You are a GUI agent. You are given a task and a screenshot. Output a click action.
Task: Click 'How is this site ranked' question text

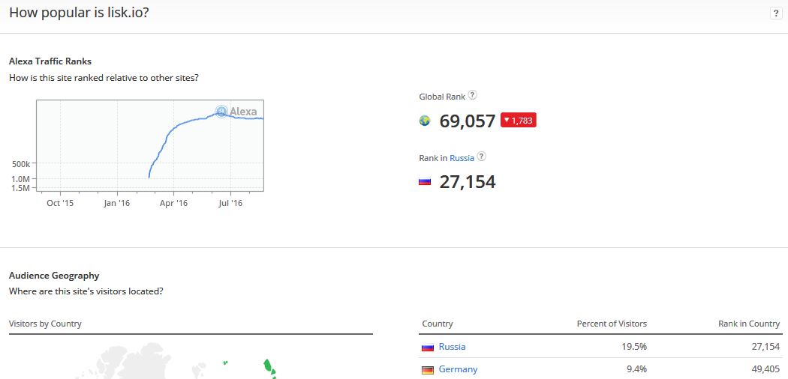point(104,78)
